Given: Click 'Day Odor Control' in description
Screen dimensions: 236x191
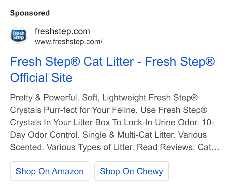Looking at the screenshot, I should coord(45,135).
